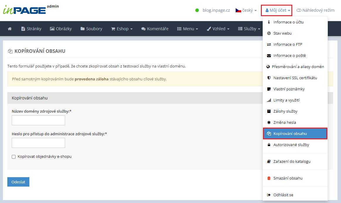Click the shield icon for SSL certifikátu
This screenshot has width=341, height=203.
pyautogui.click(x=269, y=78)
